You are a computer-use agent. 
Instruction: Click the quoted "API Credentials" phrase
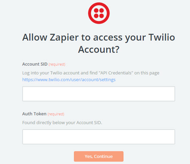click(116, 73)
